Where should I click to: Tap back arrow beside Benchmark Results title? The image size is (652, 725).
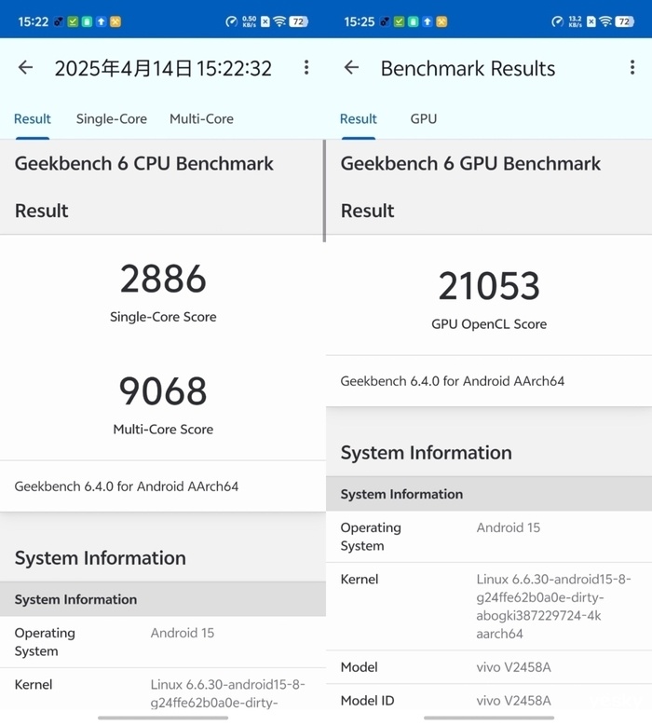(x=351, y=68)
